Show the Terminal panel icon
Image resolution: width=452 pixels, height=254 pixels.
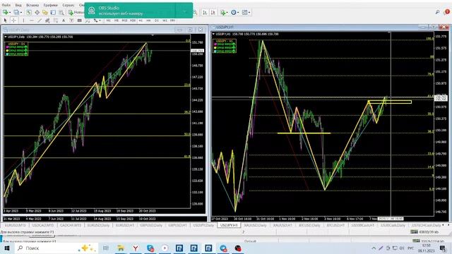pos(53,13)
